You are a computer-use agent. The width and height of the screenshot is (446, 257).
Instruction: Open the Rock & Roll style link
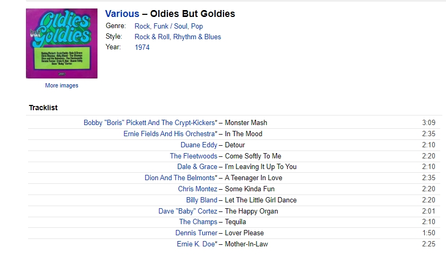(x=153, y=37)
